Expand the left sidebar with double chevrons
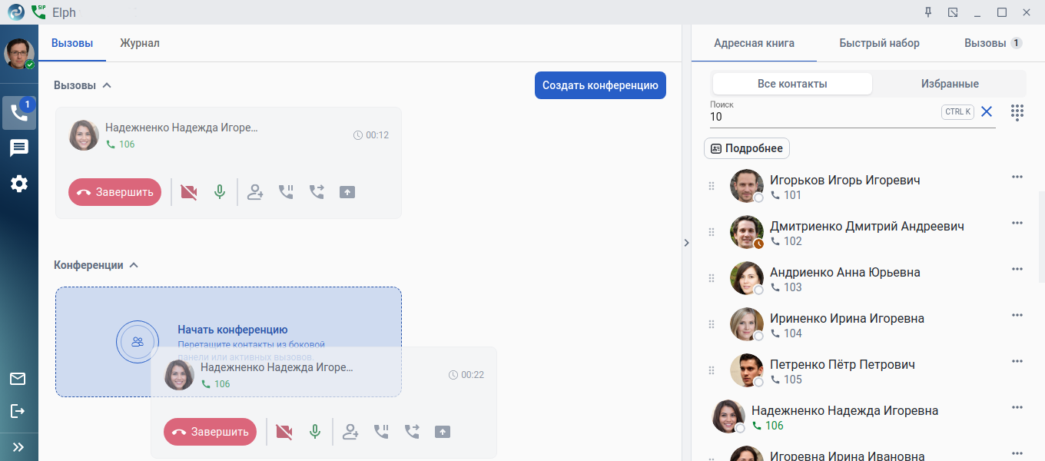 pyautogui.click(x=18, y=446)
